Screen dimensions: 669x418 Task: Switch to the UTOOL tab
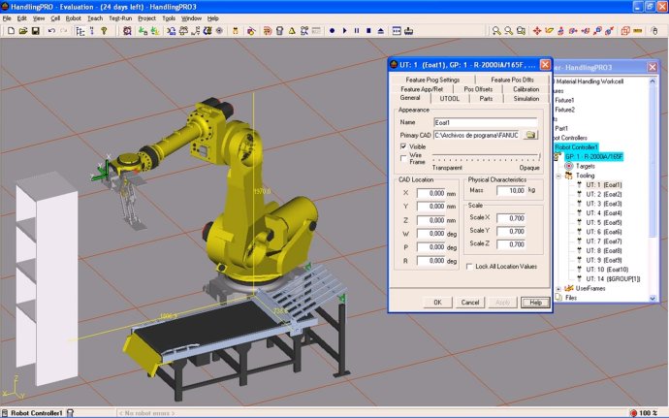pyautogui.click(x=450, y=98)
